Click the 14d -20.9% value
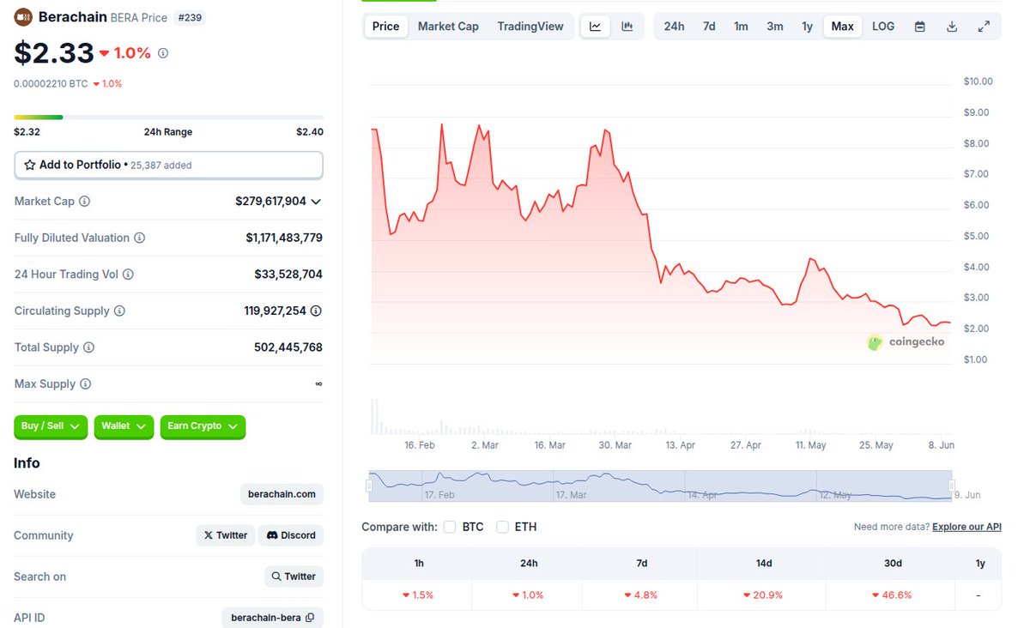1030x628 pixels. [x=763, y=595]
